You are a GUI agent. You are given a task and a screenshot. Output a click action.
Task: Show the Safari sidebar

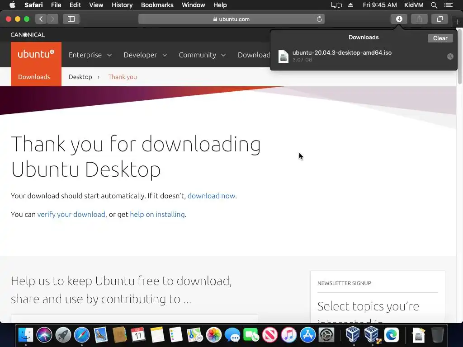click(71, 19)
